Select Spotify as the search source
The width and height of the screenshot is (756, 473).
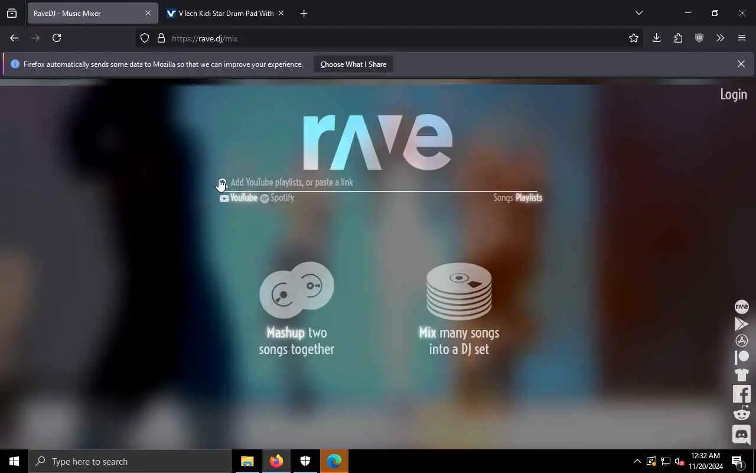tap(277, 198)
